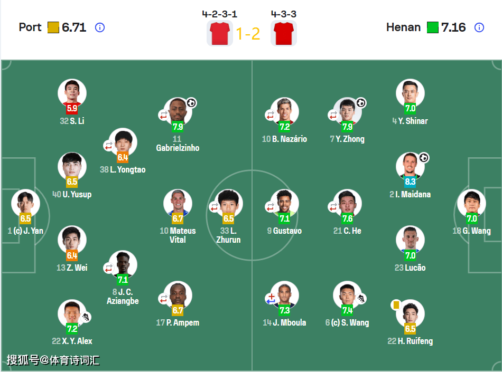
Task: Open the profile photo of Mateus Vital
Action: [x=178, y=203]
